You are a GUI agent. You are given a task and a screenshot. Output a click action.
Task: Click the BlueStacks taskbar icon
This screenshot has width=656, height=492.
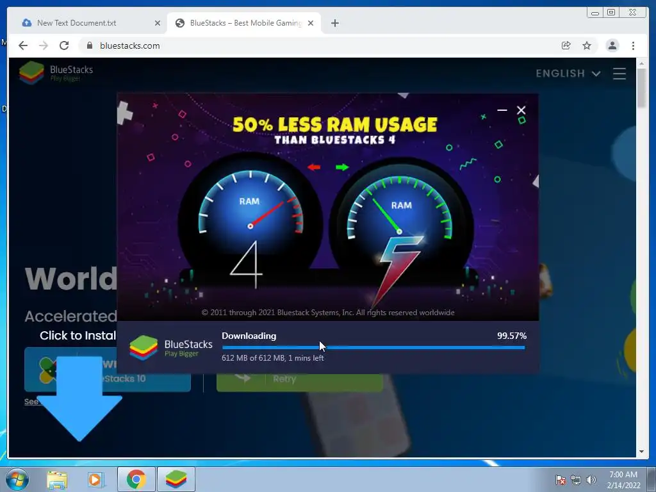[x=176, y=479]
